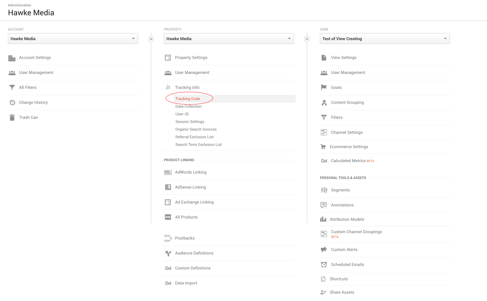Select Organic Search Sources submenu item
Viewport: 487px width, 301px height.
coord(196,129)
